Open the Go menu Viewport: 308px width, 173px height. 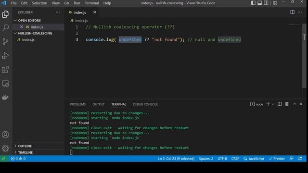coord(66,3)
